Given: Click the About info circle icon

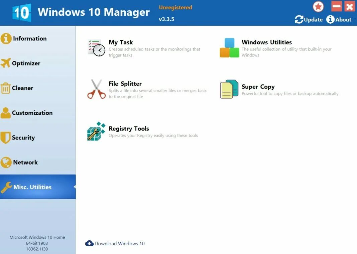Looking at the screenshot, I should pyautogui.click(x=330, y=20).
